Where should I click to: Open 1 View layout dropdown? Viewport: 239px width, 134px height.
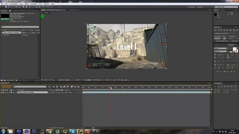click(109, 80)
